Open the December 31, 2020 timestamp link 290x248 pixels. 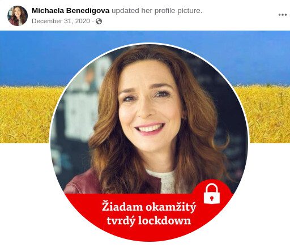pyautogui.click(x=61, y=21)
